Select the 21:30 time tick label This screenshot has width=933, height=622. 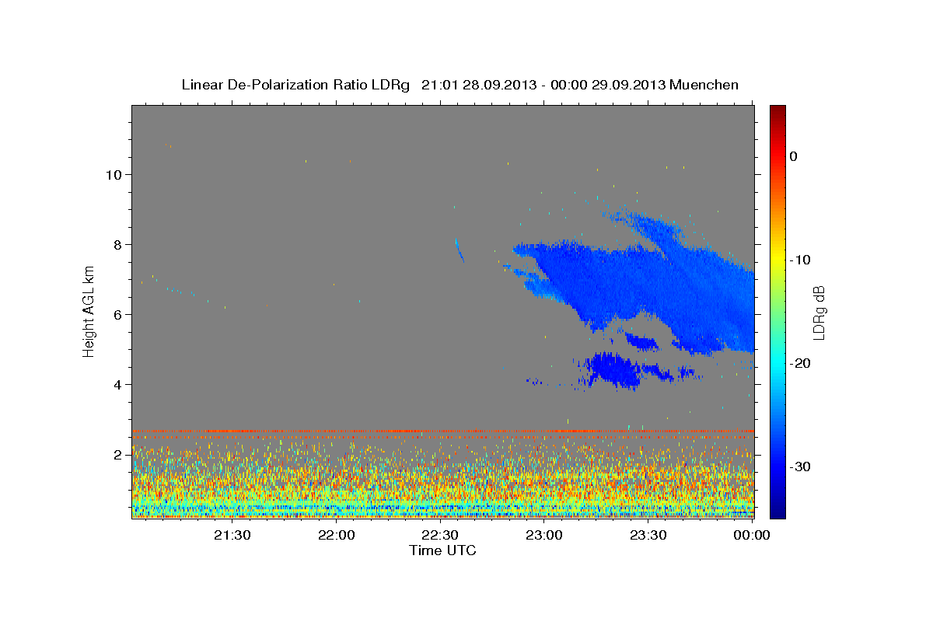[232, 535]
